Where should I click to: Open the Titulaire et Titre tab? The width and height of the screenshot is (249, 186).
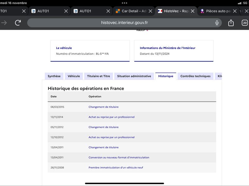coord(98,76)
